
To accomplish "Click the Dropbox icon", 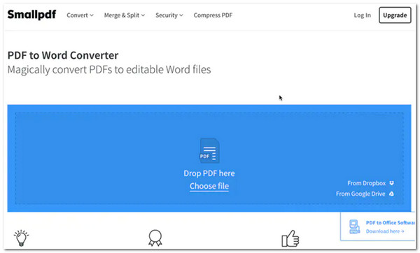I will (x=391, y=183).
